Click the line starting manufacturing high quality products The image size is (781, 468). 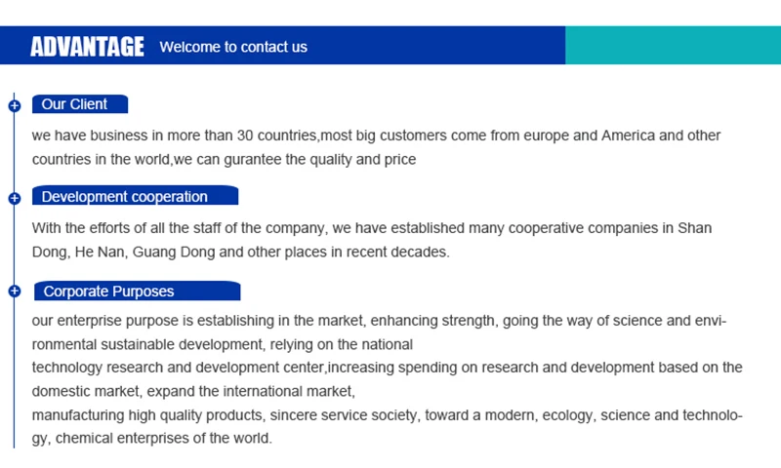point(387,415)
